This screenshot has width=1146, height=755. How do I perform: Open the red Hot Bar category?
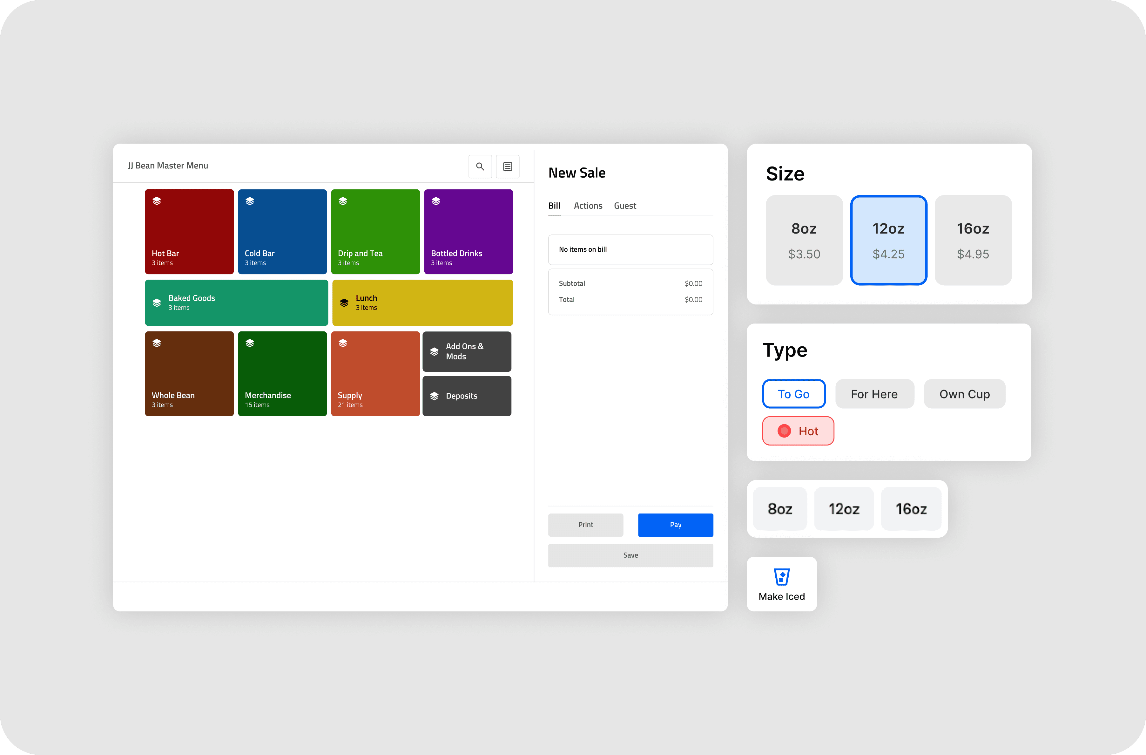pyautogui.click(x=189, y=231)
